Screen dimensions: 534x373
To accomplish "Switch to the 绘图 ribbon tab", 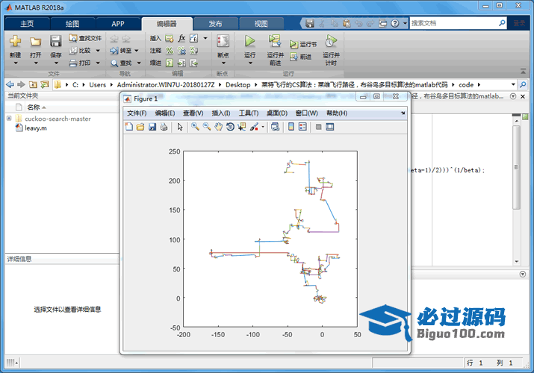I will pos(72,23).
